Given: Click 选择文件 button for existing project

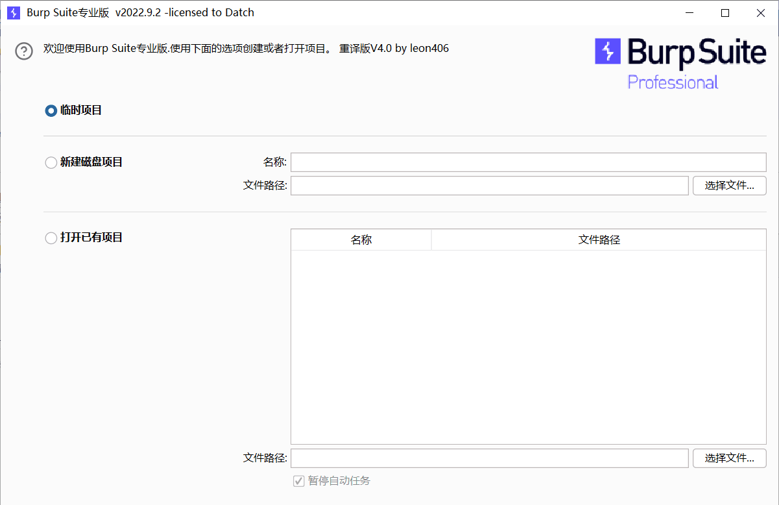Looking at the screenshot, I should click(730, 458).
